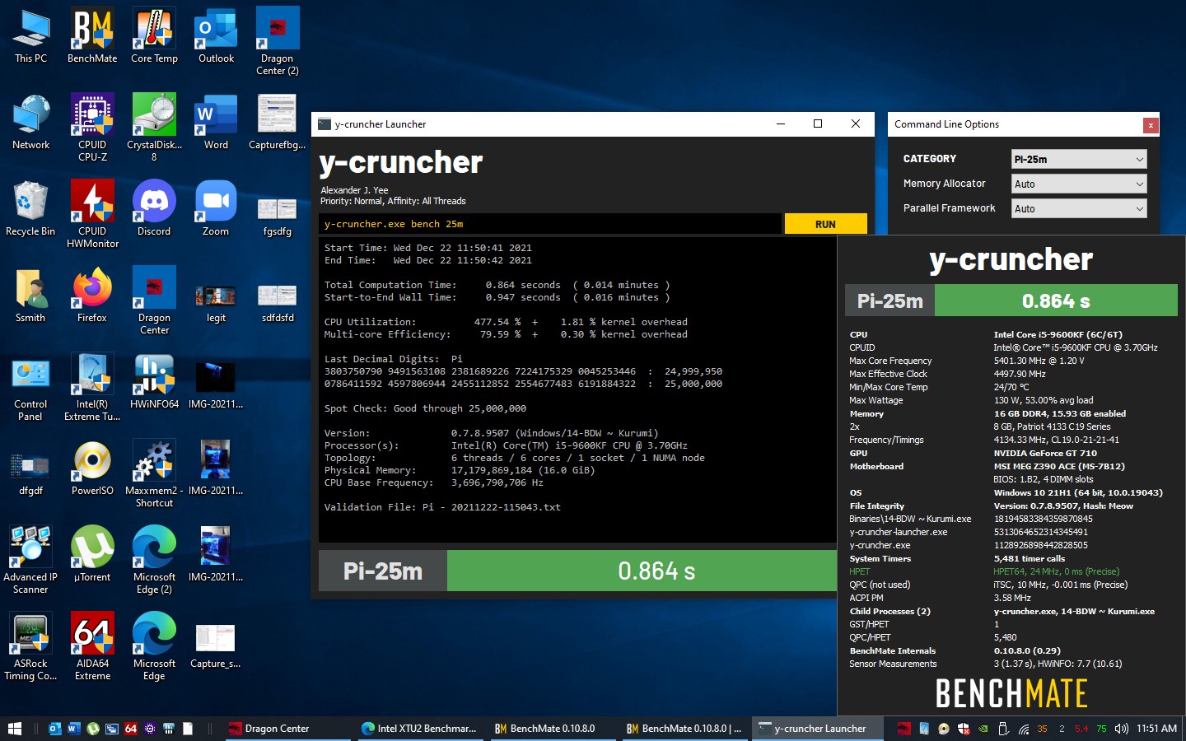Open Maxxmem2 - Shortcut desktop icon

[x=154, y=473]
